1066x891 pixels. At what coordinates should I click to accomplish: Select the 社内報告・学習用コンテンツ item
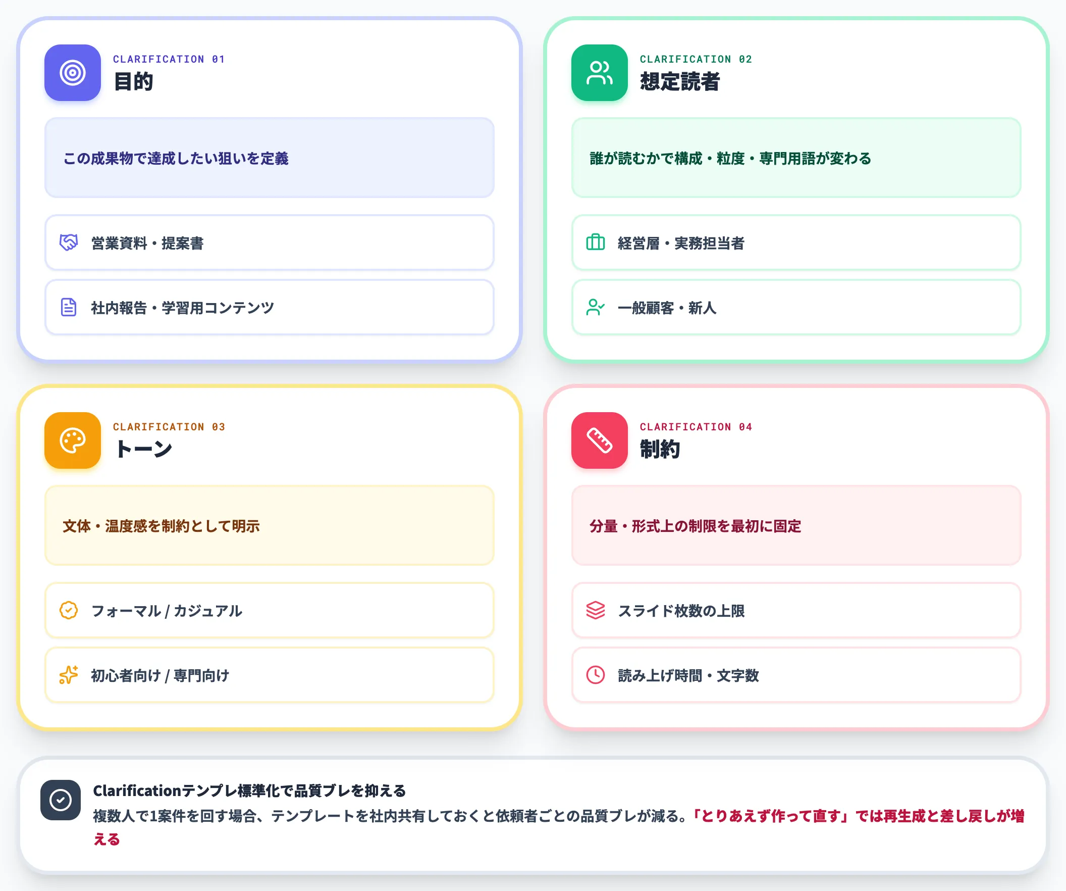coord(270,307)
